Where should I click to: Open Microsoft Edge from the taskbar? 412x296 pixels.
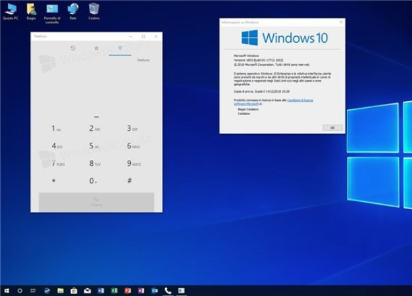pos(47,290)
